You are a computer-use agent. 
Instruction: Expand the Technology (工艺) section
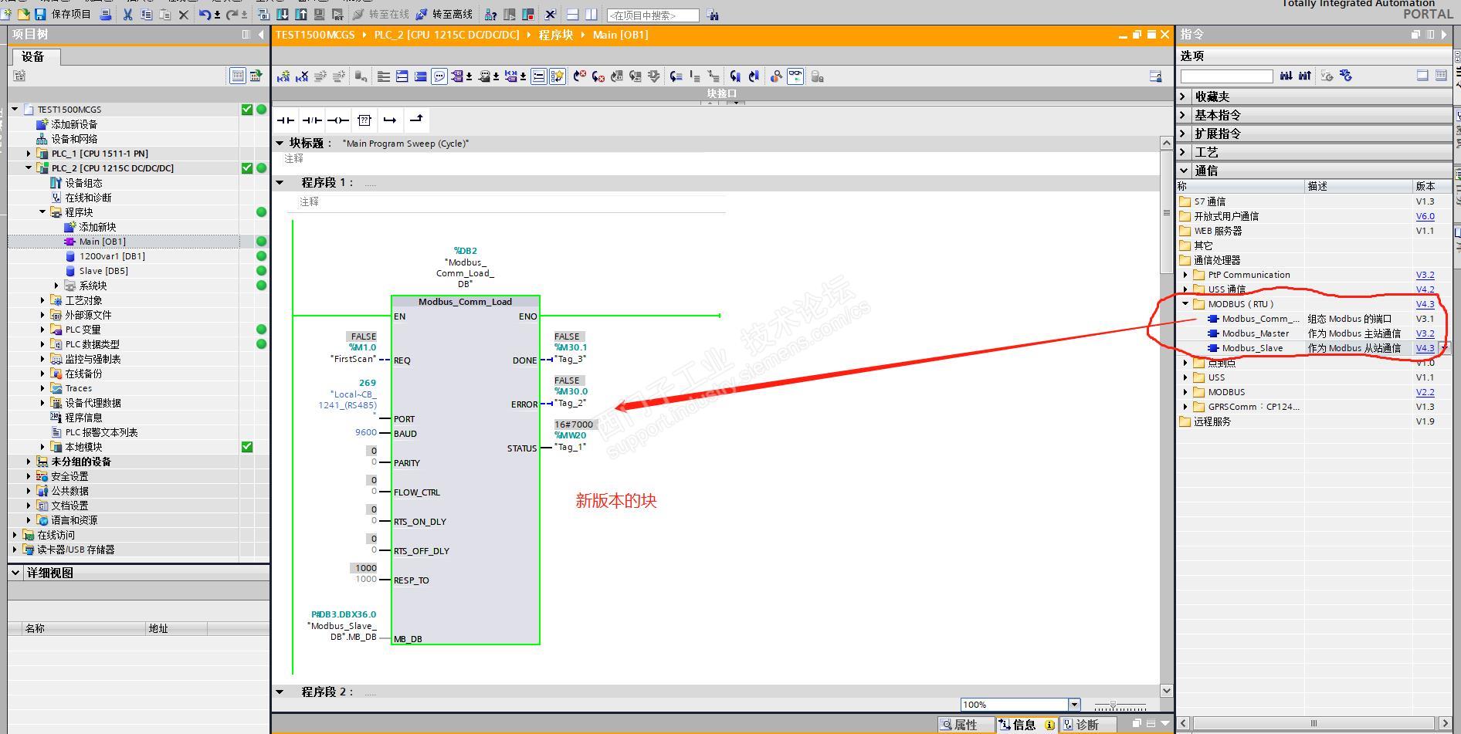(x=1184, y=152)
